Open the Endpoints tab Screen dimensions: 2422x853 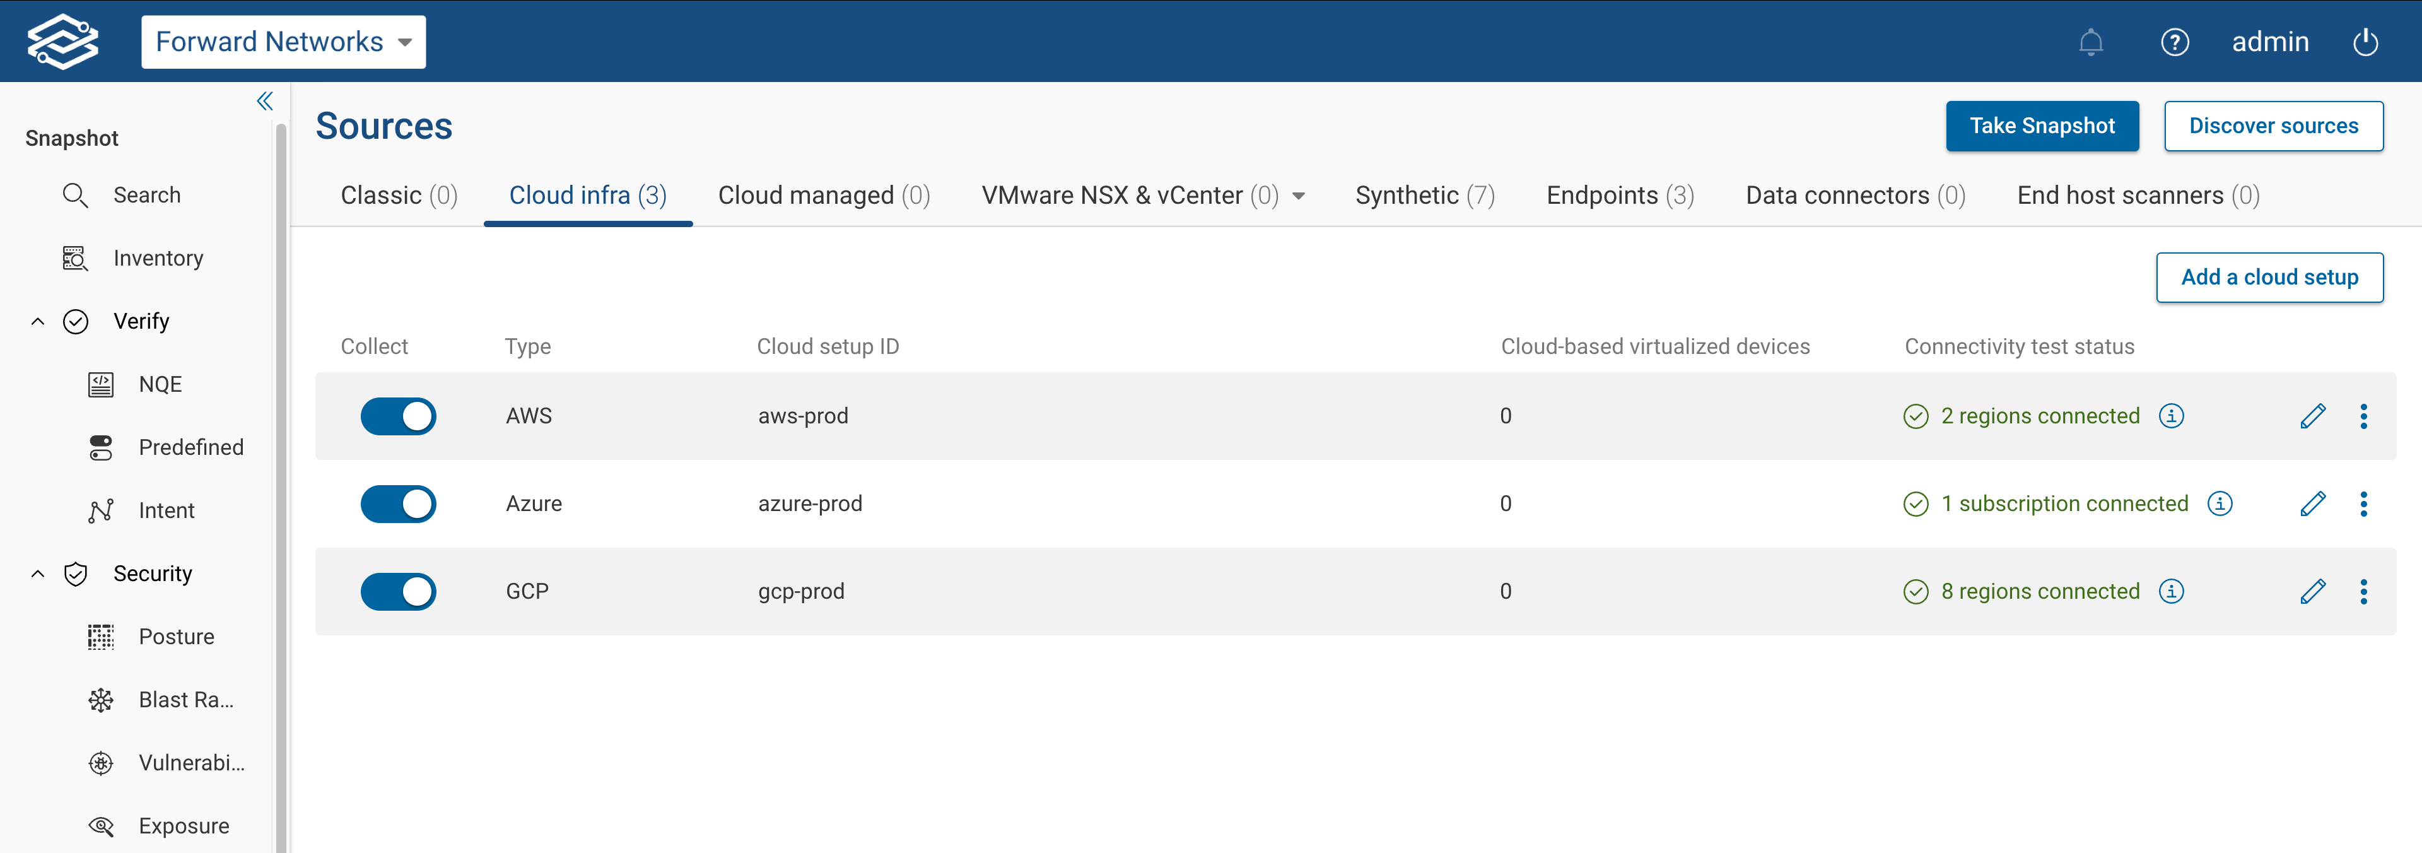(x=1619, y=196)
